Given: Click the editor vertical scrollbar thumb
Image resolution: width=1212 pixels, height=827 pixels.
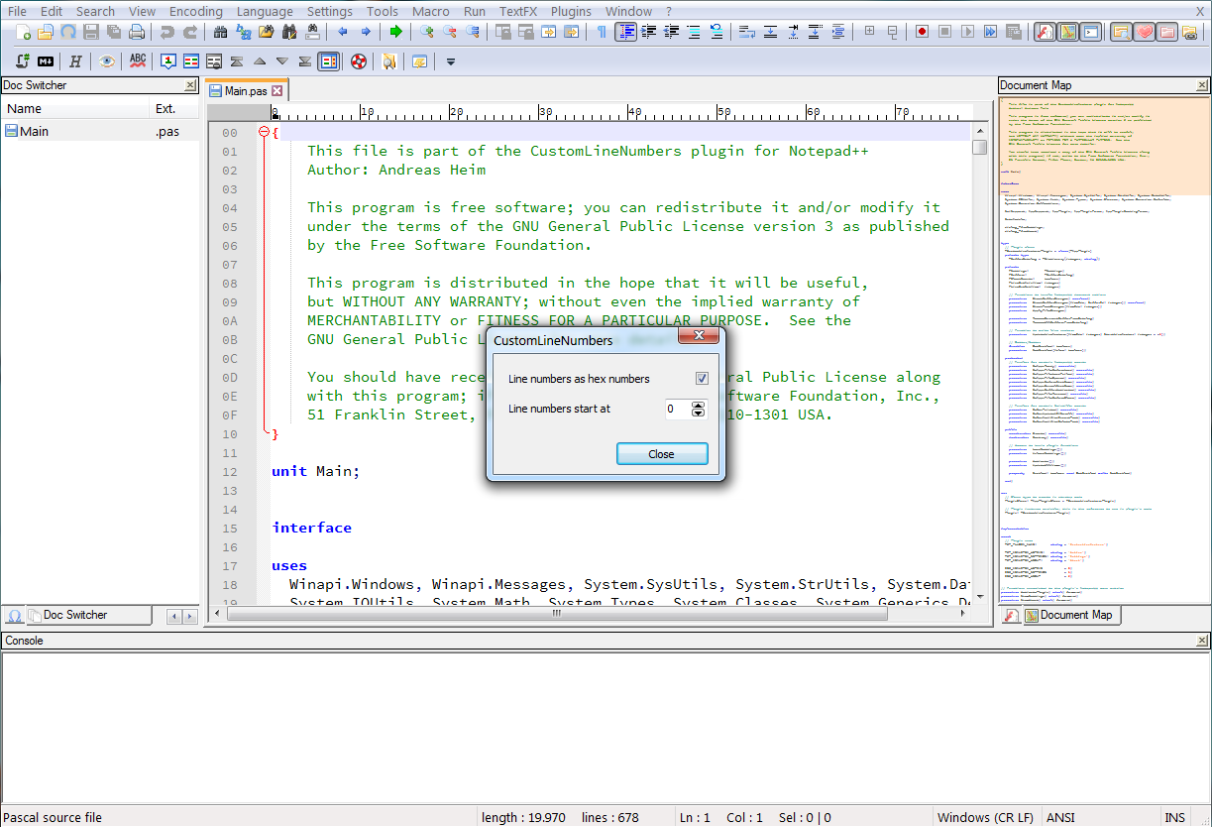Looking at the screenshot, I should point(980,148).
